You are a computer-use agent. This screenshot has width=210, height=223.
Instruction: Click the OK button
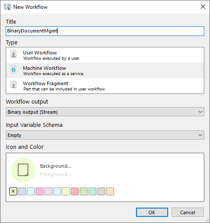tap(152, 212)
